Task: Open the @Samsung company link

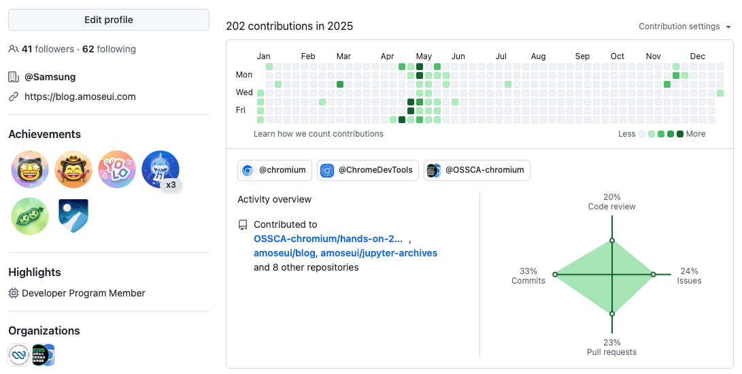Action: pos(50,77)
